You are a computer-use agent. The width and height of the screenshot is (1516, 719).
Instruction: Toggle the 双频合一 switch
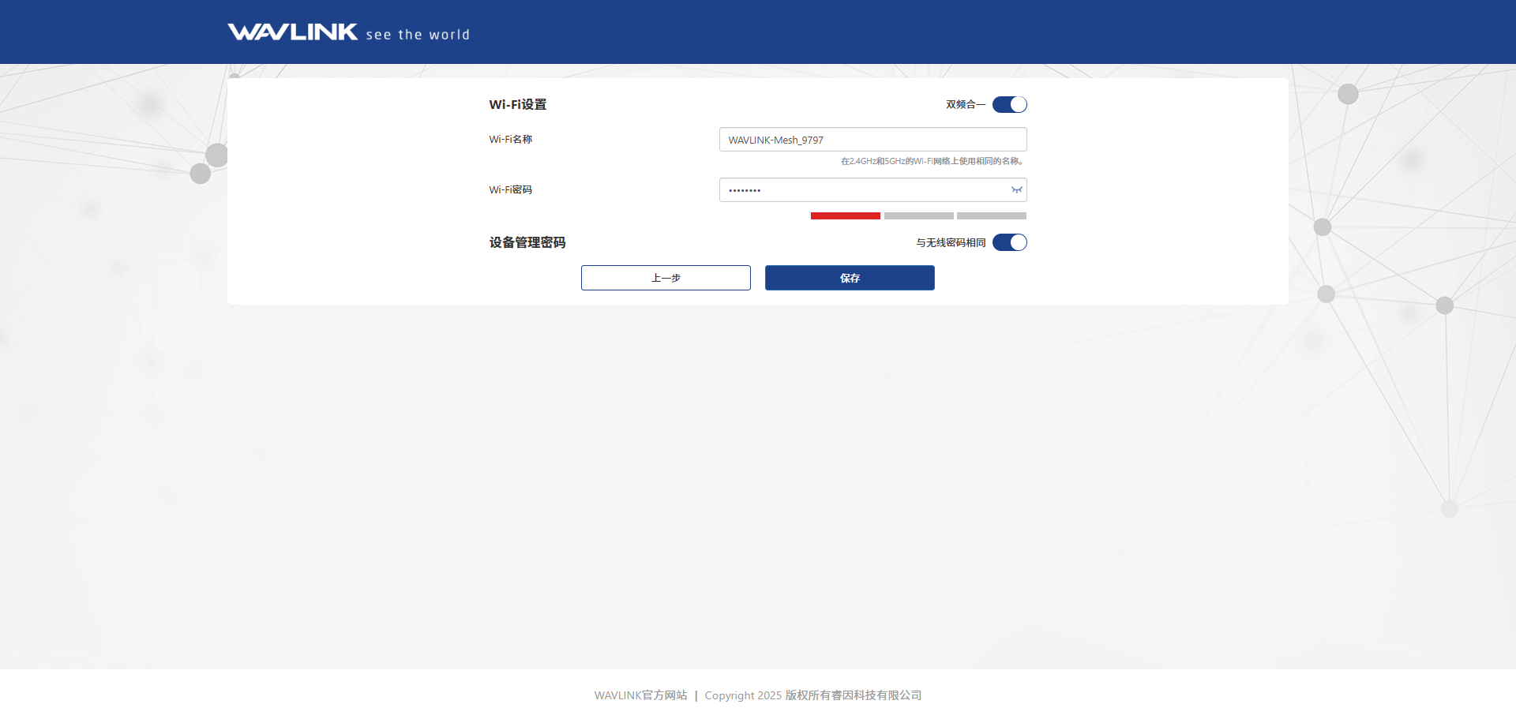tap(1009, 104)
